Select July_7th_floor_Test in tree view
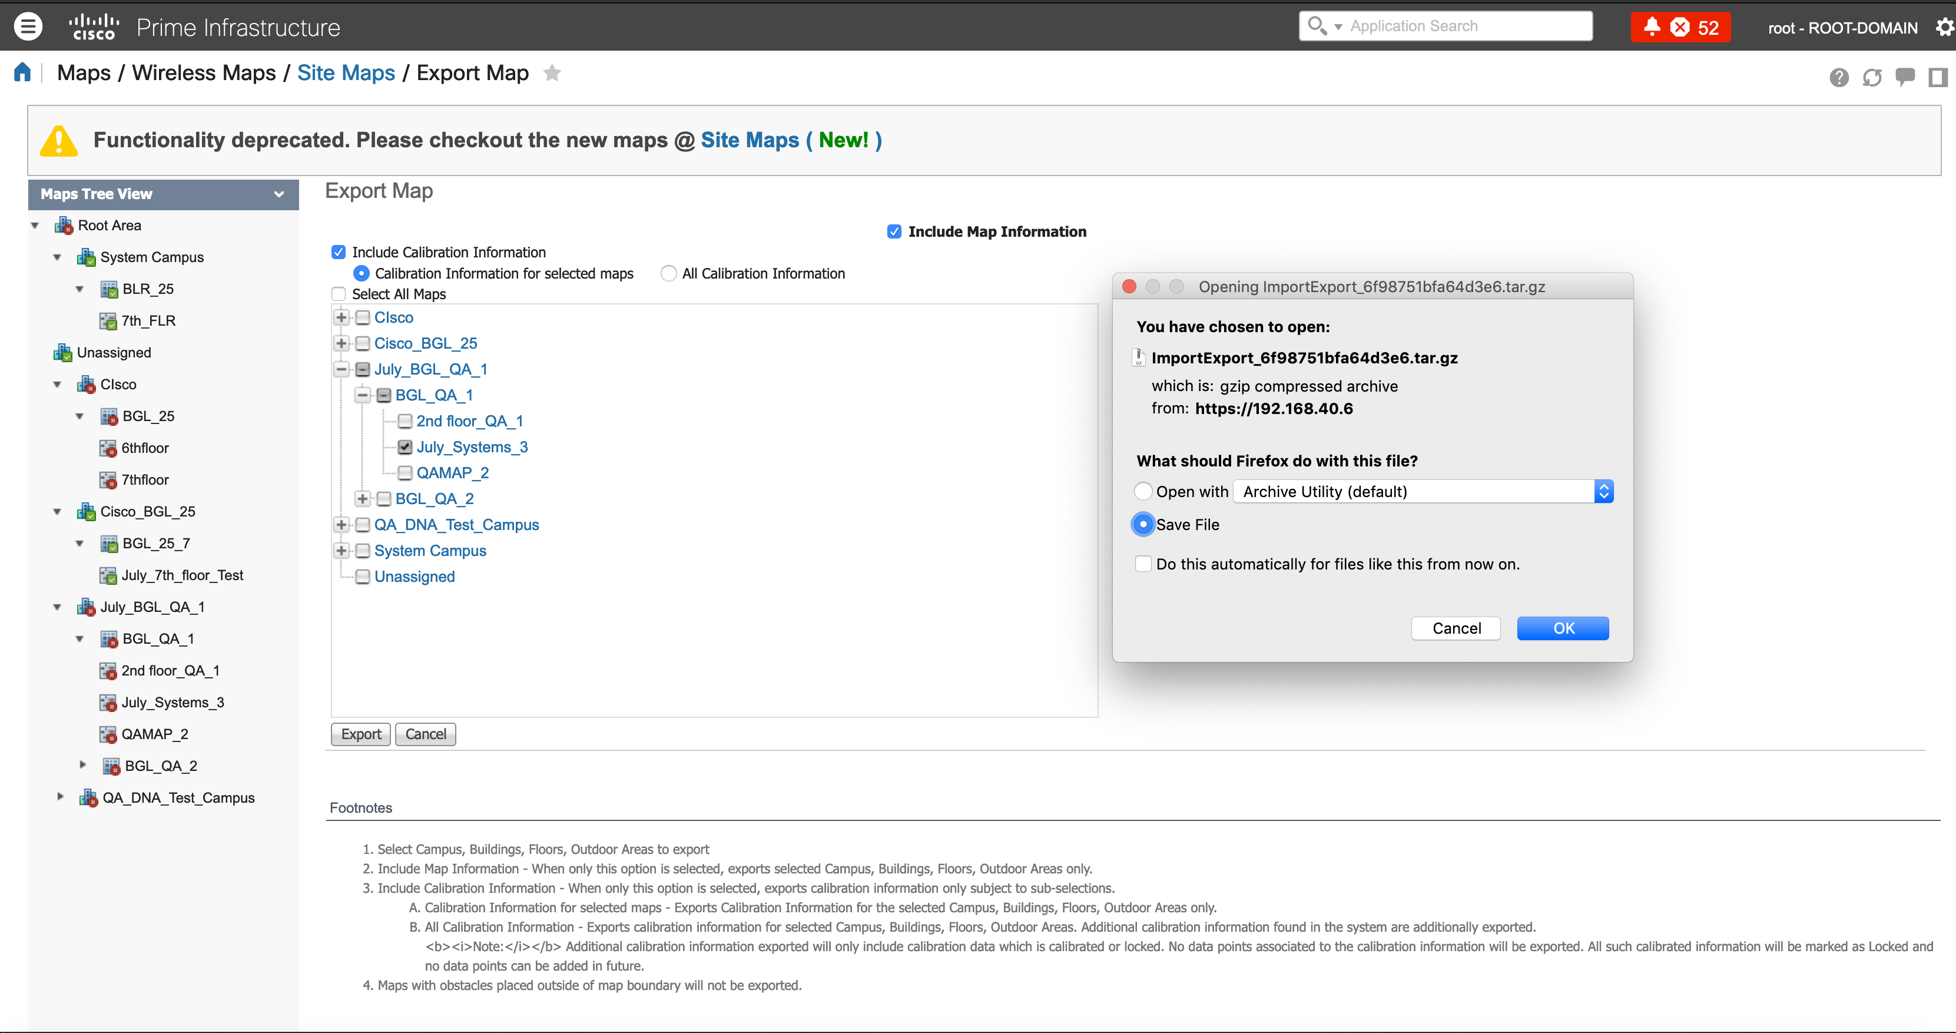This screenshot has width=1956, height=1033. tap(183, 576)
